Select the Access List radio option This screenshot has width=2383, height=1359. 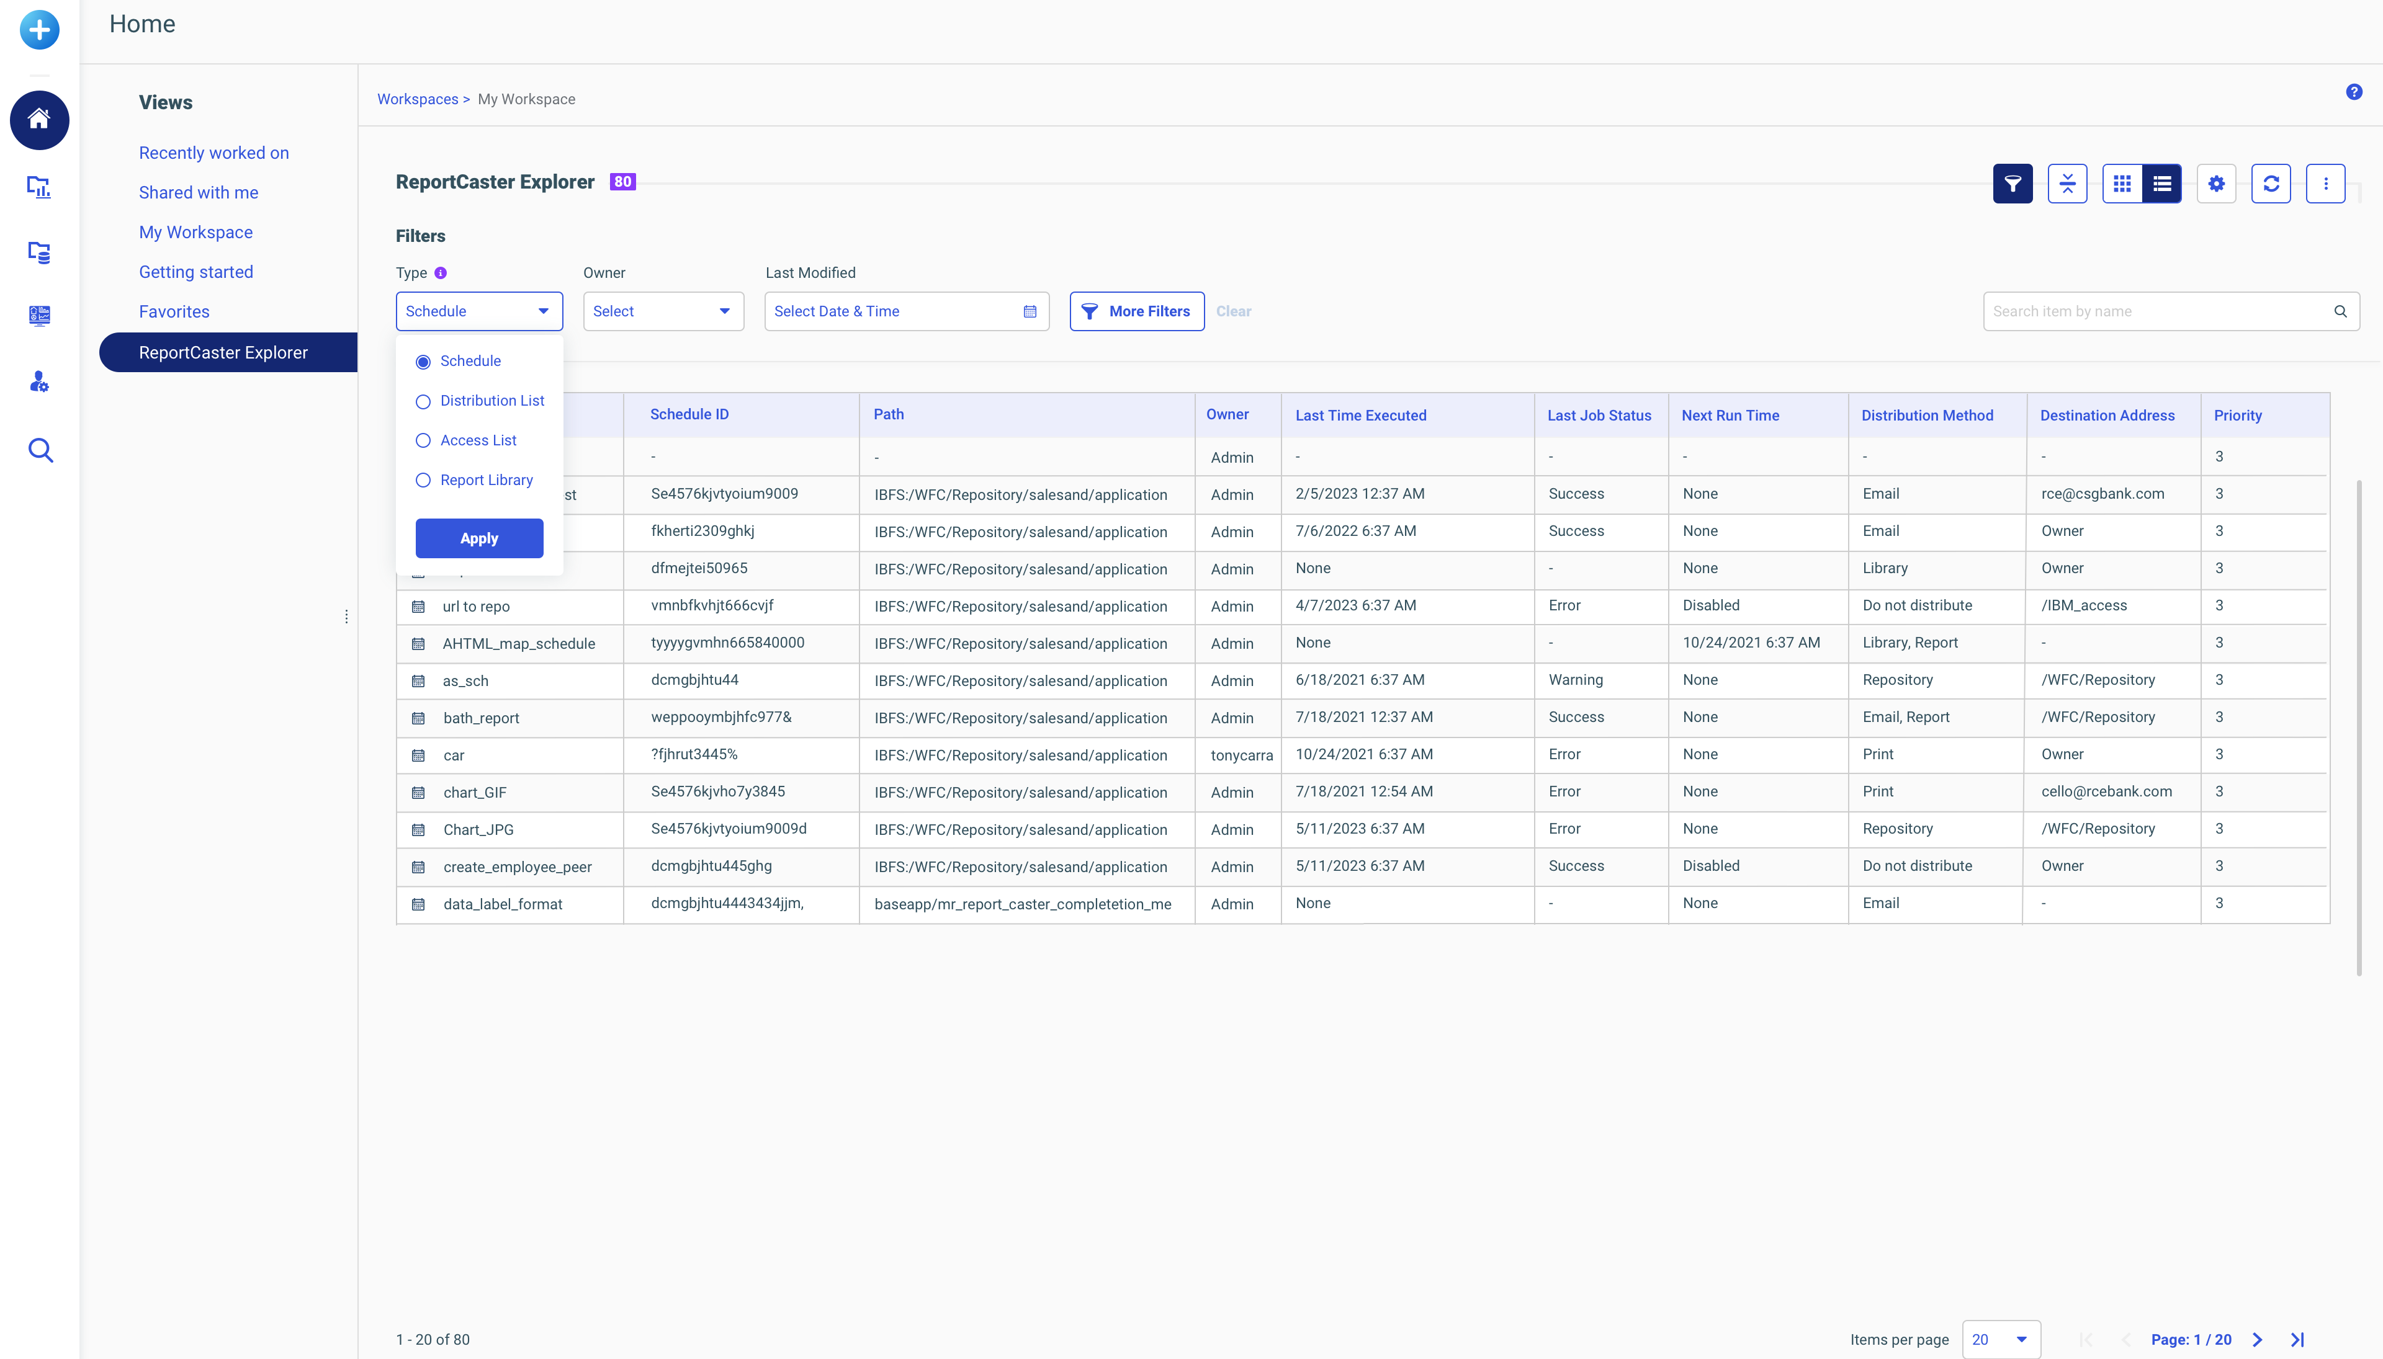tap(423, 440)
